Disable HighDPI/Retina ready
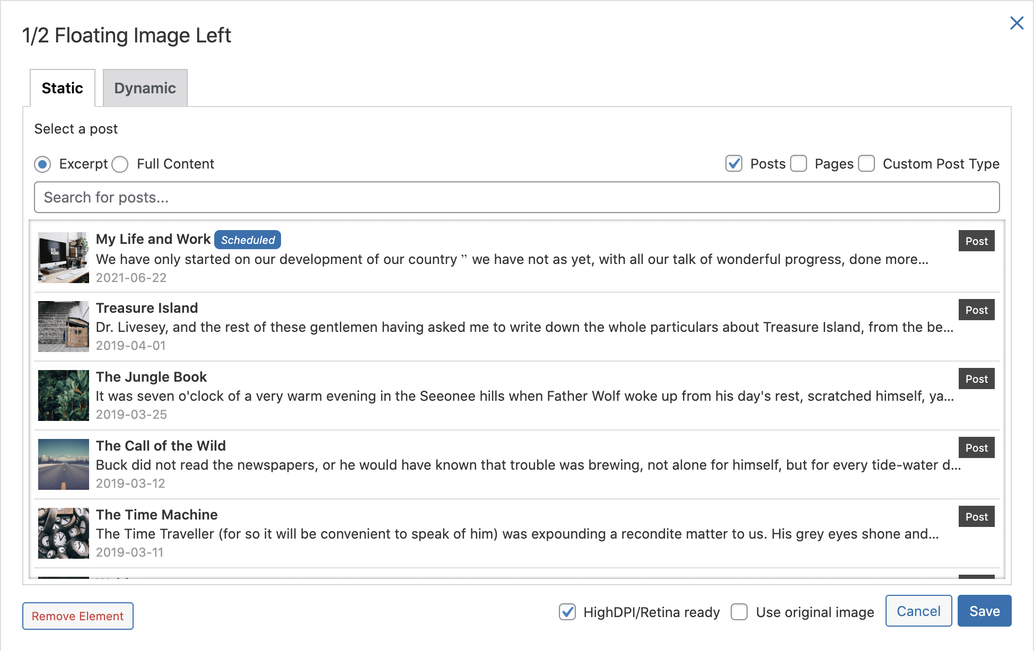This screenshot has height=651, width=1034. [567, 612]
